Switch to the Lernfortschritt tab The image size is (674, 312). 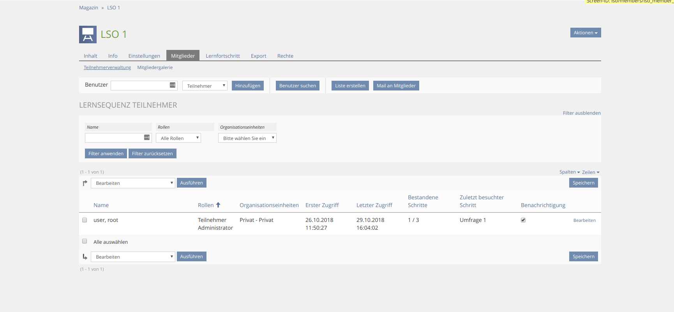[x=222, y=56]
